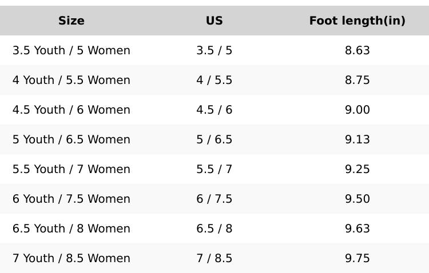Select the 6.5 Youth / 8 Women cell
The image size is (429, 273).
tap(71, 229)
